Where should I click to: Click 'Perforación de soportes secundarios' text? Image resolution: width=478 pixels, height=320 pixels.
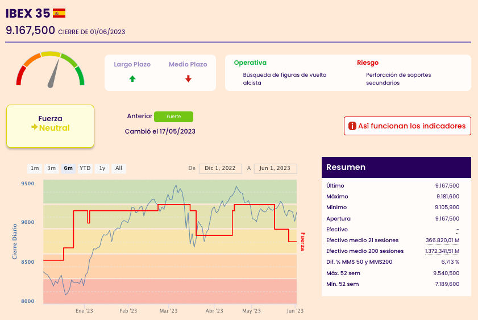pyautogui.click(x=398, y=78)
